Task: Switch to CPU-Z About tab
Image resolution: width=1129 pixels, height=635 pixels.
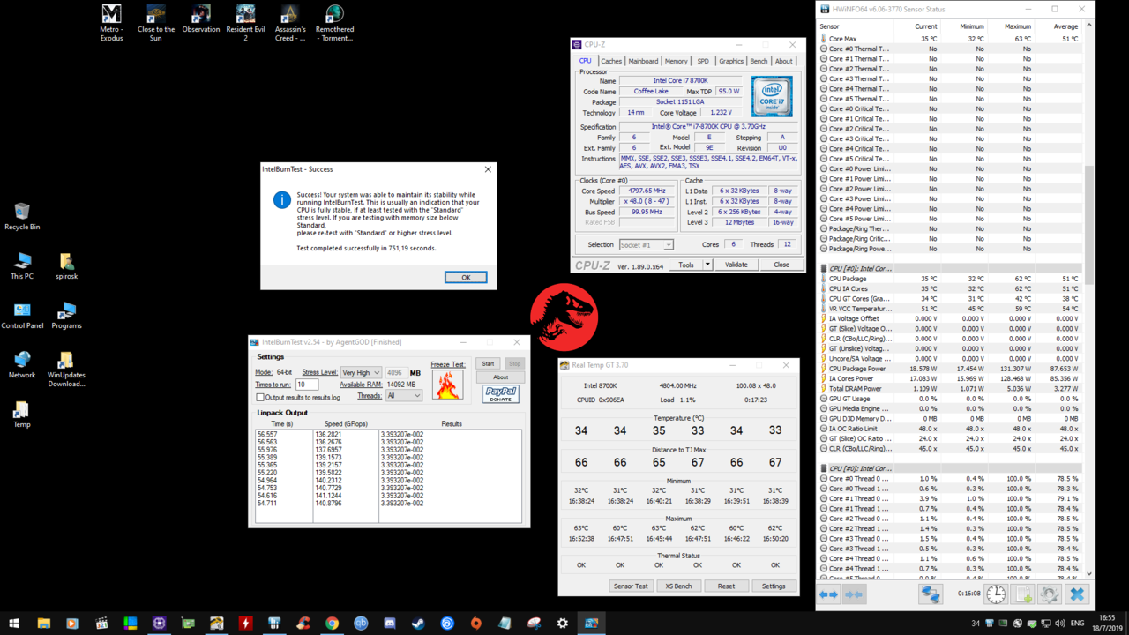Action: coord(783,61)
